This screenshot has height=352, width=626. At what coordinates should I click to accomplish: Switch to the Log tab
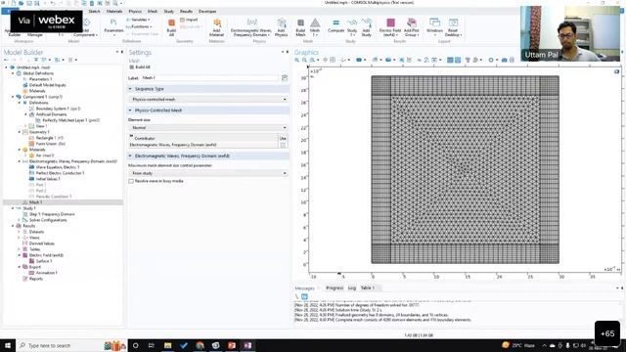(x=352, y=287)
